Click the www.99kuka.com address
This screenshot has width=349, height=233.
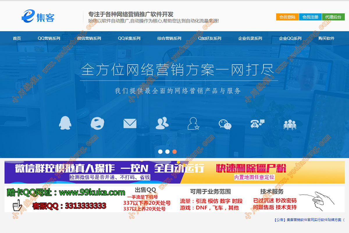point(92,192)
